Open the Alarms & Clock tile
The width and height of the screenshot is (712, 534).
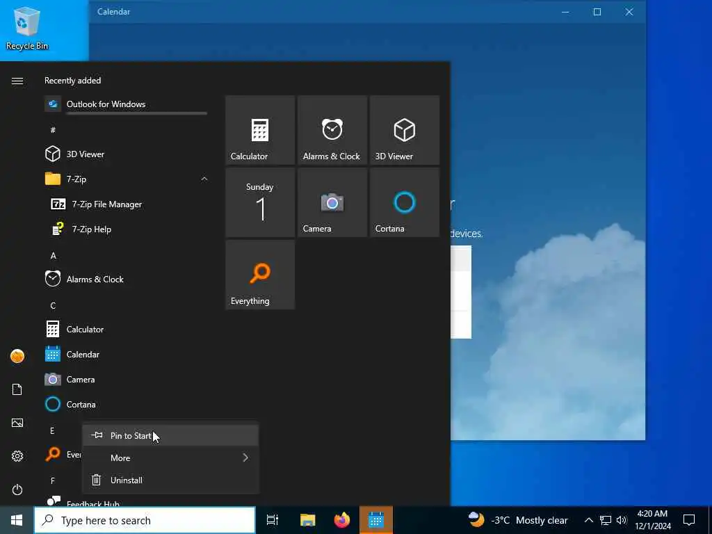point(332,130)
